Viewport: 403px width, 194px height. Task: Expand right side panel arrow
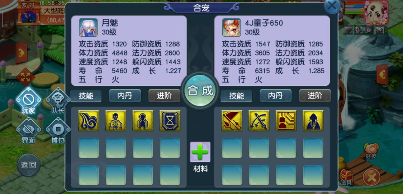click(383, 74)
